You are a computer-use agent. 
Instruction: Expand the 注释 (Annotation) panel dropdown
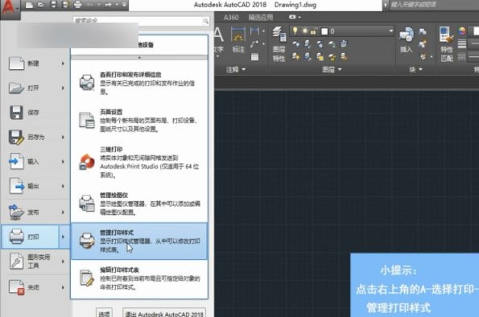click(x=236, y=69)
